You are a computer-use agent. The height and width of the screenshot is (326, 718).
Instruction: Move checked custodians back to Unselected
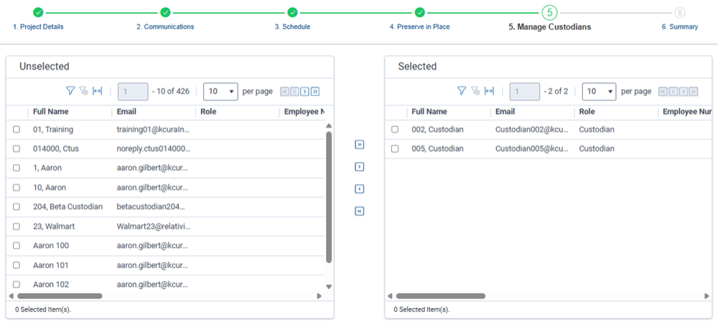point(360,189)
